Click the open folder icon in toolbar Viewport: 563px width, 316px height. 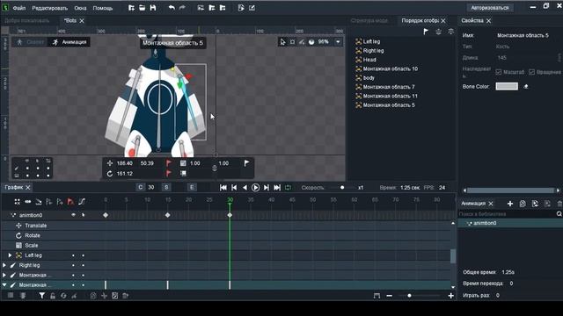click(x=143, y=8)
